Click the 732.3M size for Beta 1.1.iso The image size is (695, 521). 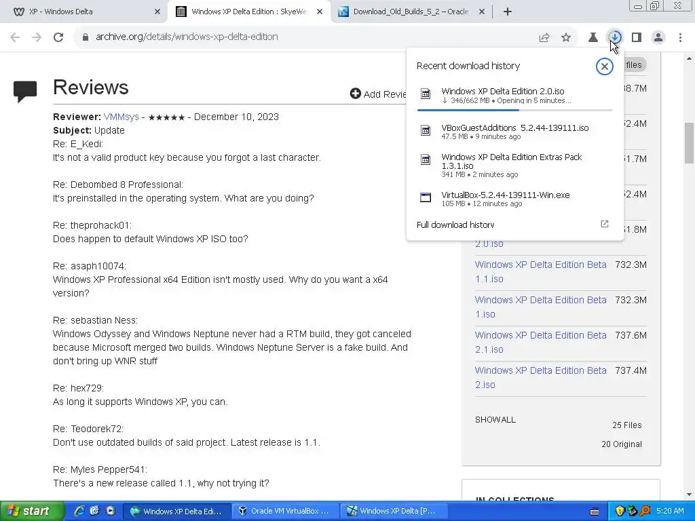tap(631, 265)
